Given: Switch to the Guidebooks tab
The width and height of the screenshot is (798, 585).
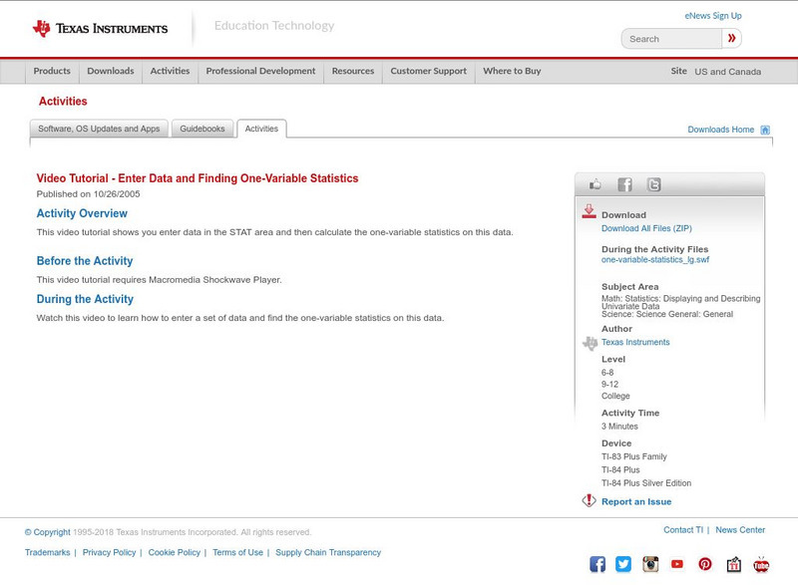Looking at the screenshot, I should (x=202, y=129).
